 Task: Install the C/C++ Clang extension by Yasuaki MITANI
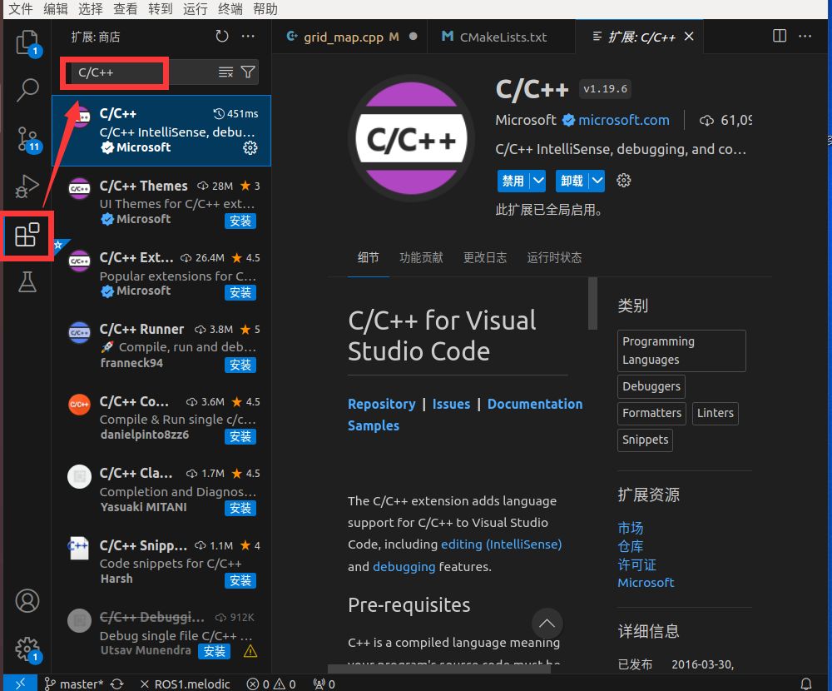(240, 509)
